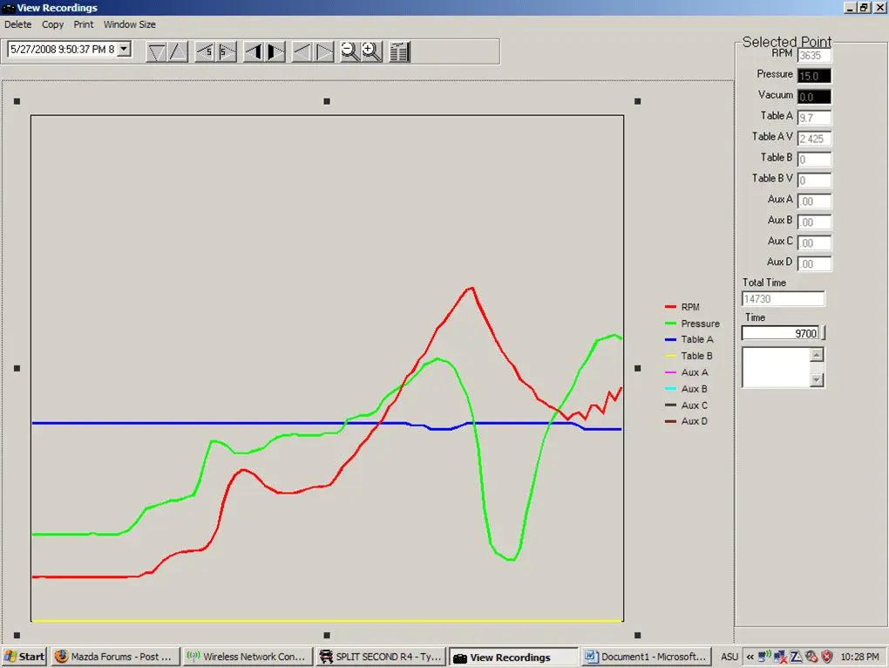
Task: Click the outlined right arrow icon
Action: [323, 52]
